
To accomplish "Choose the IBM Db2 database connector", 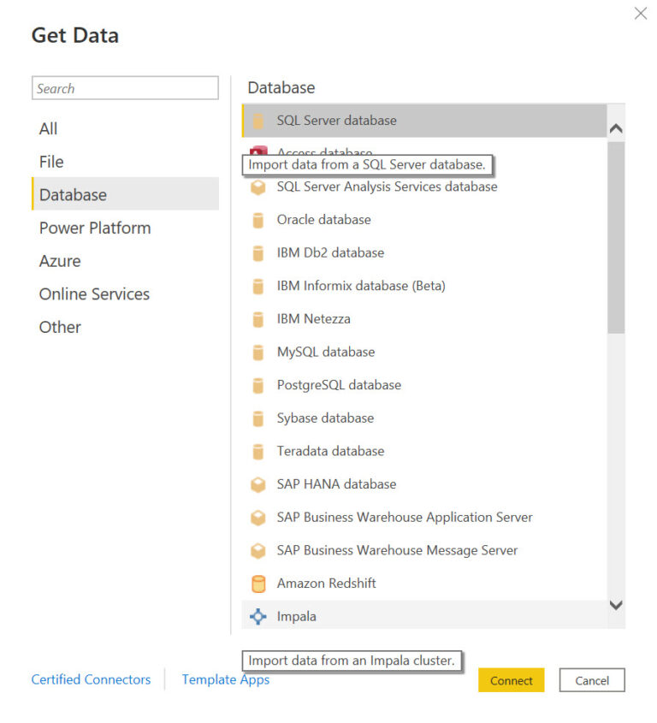I will coord(258,252).
